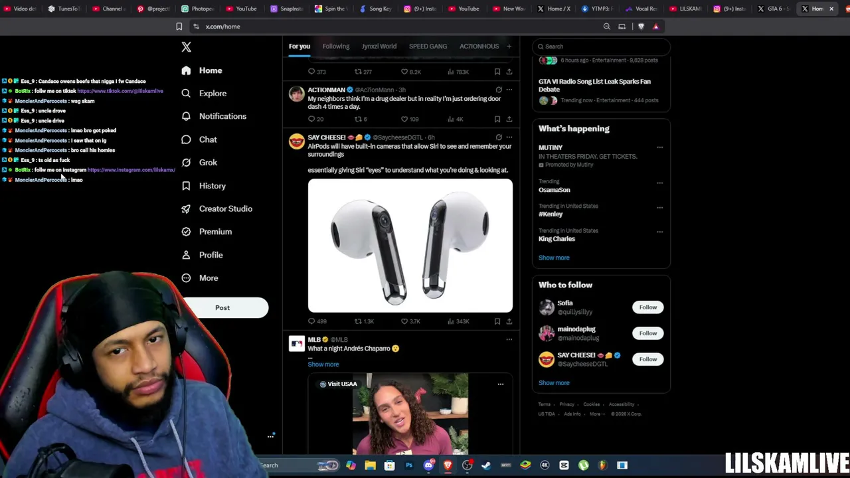
Task: Open Steam from the taskbar
Action: (x=486, y=465)
